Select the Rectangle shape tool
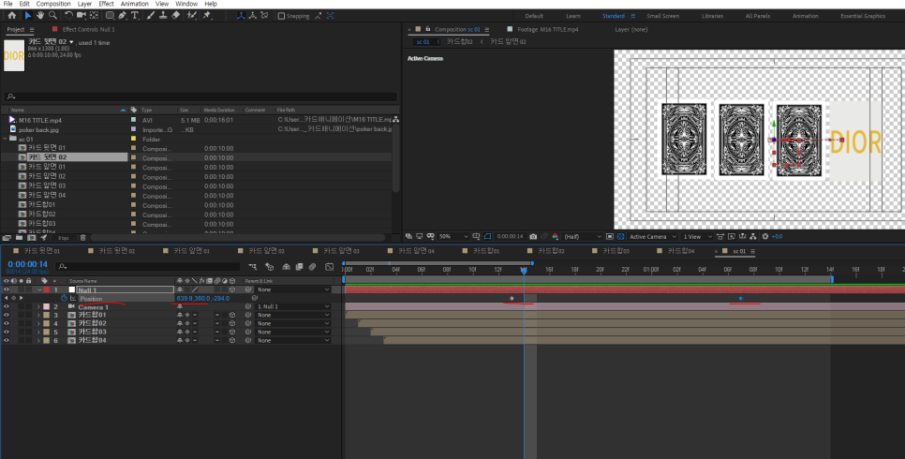Viewport: 905px width, 459px height. 110,16
